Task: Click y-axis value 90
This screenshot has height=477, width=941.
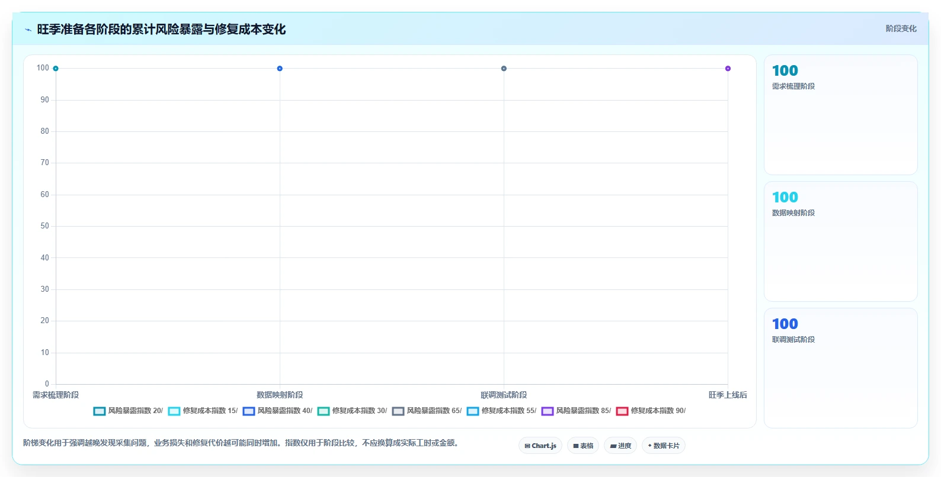Action: (45, 100)
